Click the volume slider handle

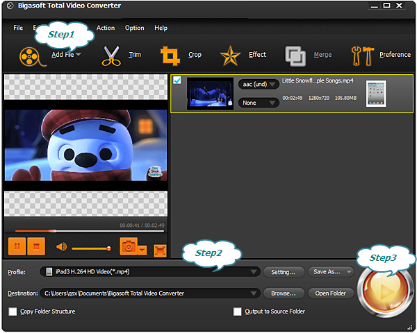[x=109, y=248]
